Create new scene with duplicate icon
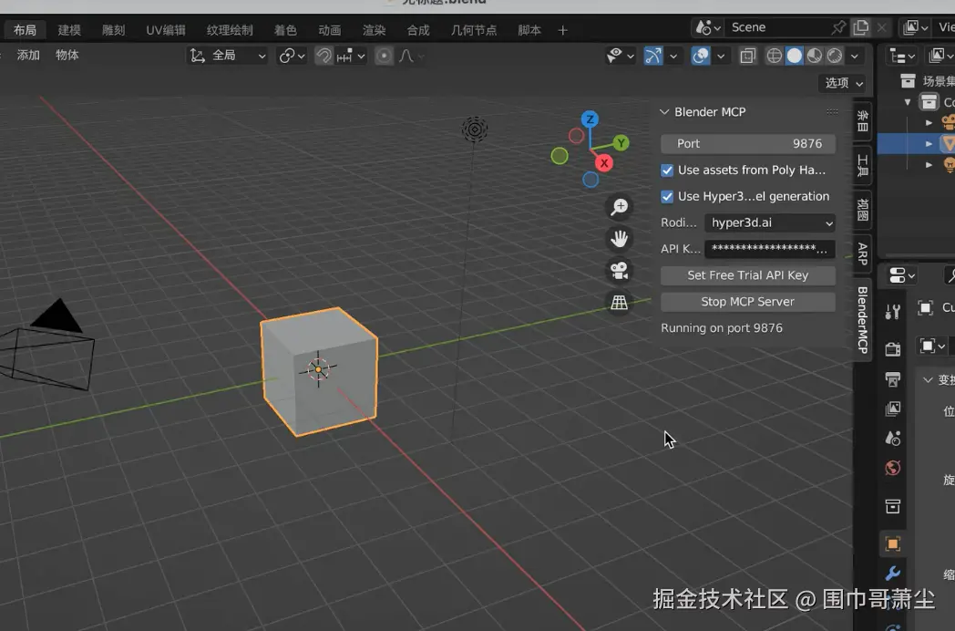The height and width of the screenshot is (631, 955). 861,27
